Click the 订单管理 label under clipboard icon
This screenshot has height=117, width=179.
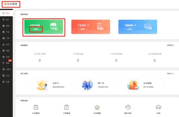66,113
